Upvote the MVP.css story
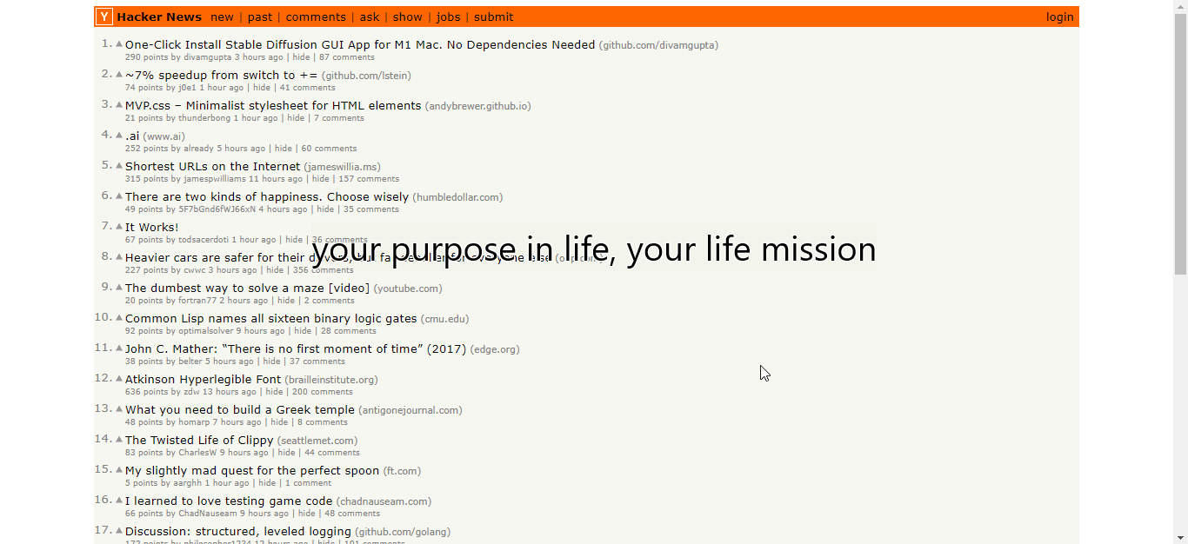Screen dimensions: 1188x544 click(x=120, y=104)
